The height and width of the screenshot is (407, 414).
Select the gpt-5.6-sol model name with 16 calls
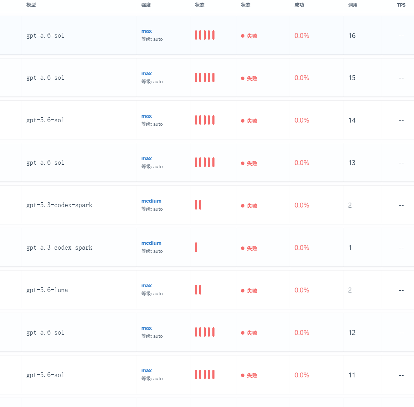(x=45, y=36)
